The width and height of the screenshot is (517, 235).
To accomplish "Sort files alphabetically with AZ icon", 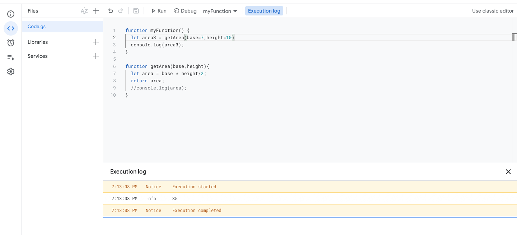I will (x=84, y=11).
